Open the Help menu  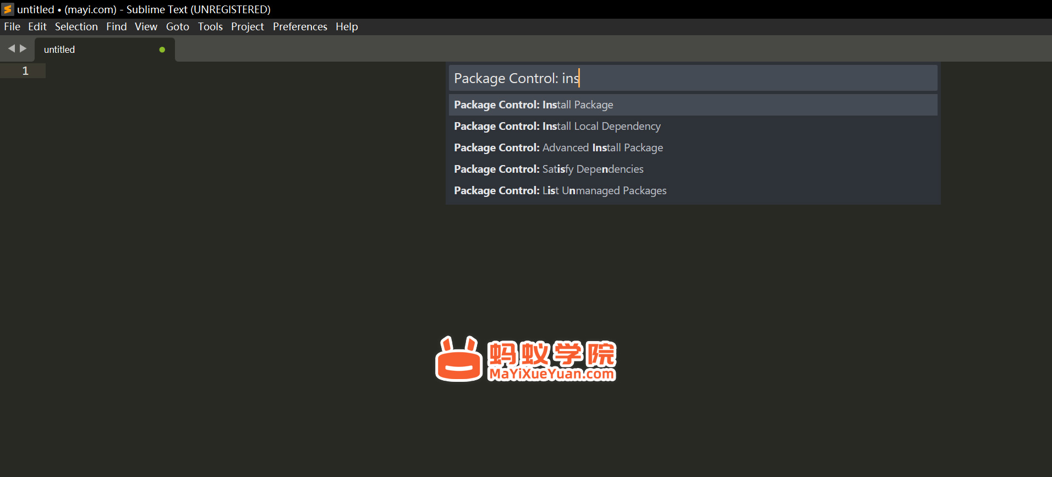(x=347, y=26)
